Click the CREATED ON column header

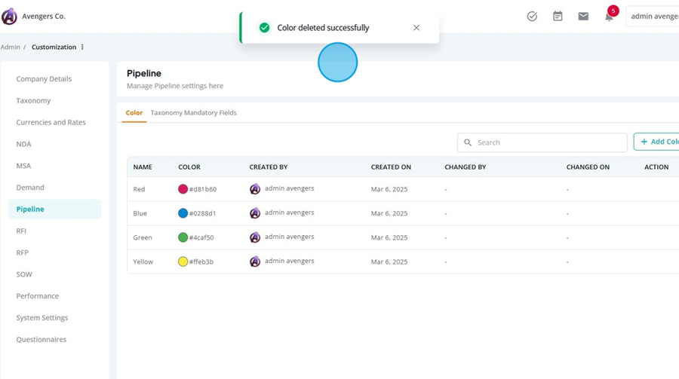coord(391,167)
